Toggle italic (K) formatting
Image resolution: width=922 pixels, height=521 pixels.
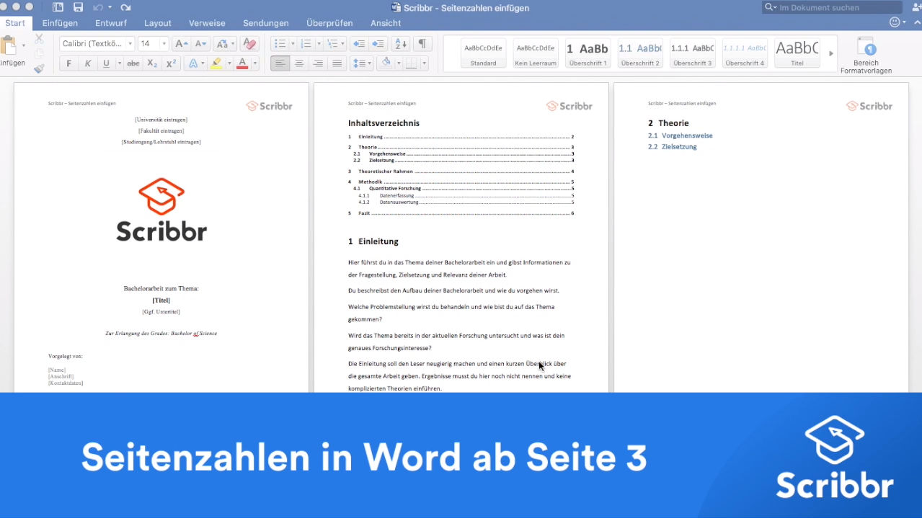click(88, 63)
